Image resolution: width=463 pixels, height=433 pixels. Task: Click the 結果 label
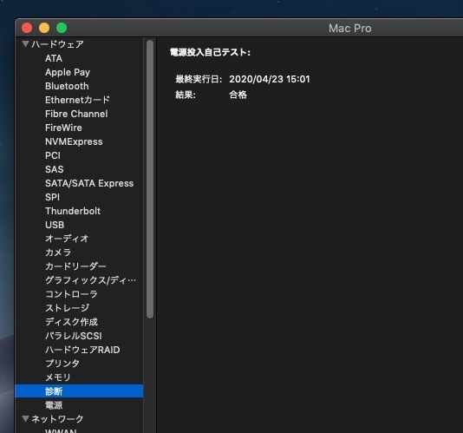(x=186, y=95)
